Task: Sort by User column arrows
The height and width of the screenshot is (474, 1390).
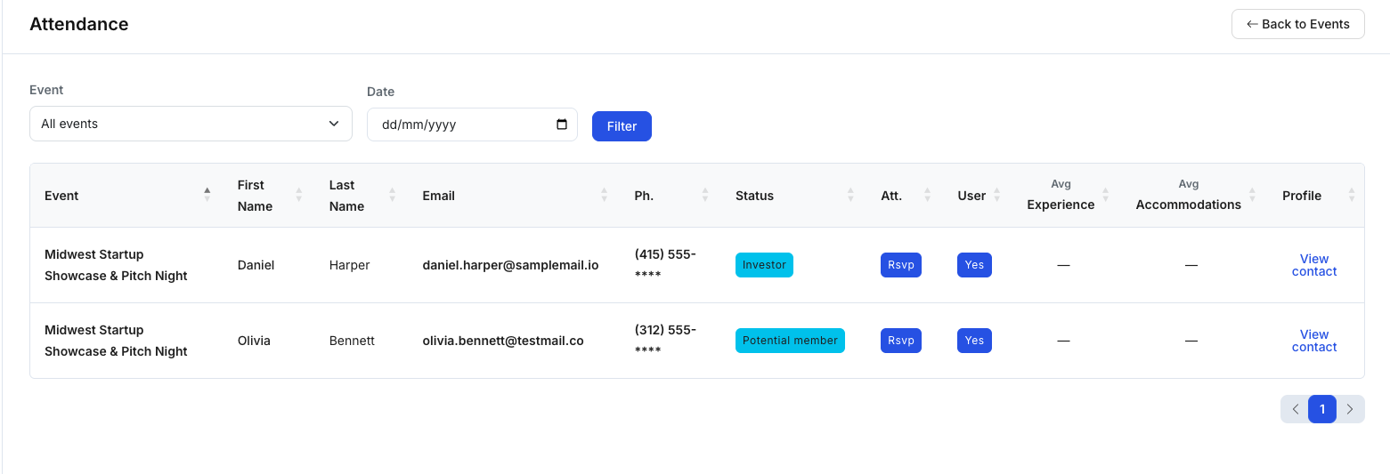Action: pos(997,195)
